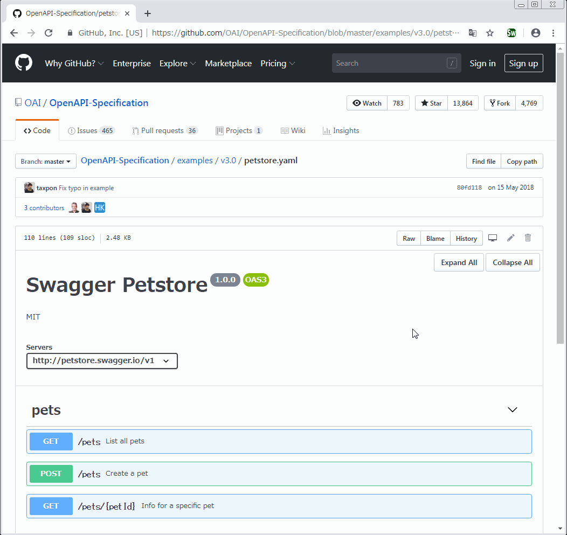Expand GET /pets/{petId} operation
This screenshot has height=535, width=567.
(x=279, y=506)
